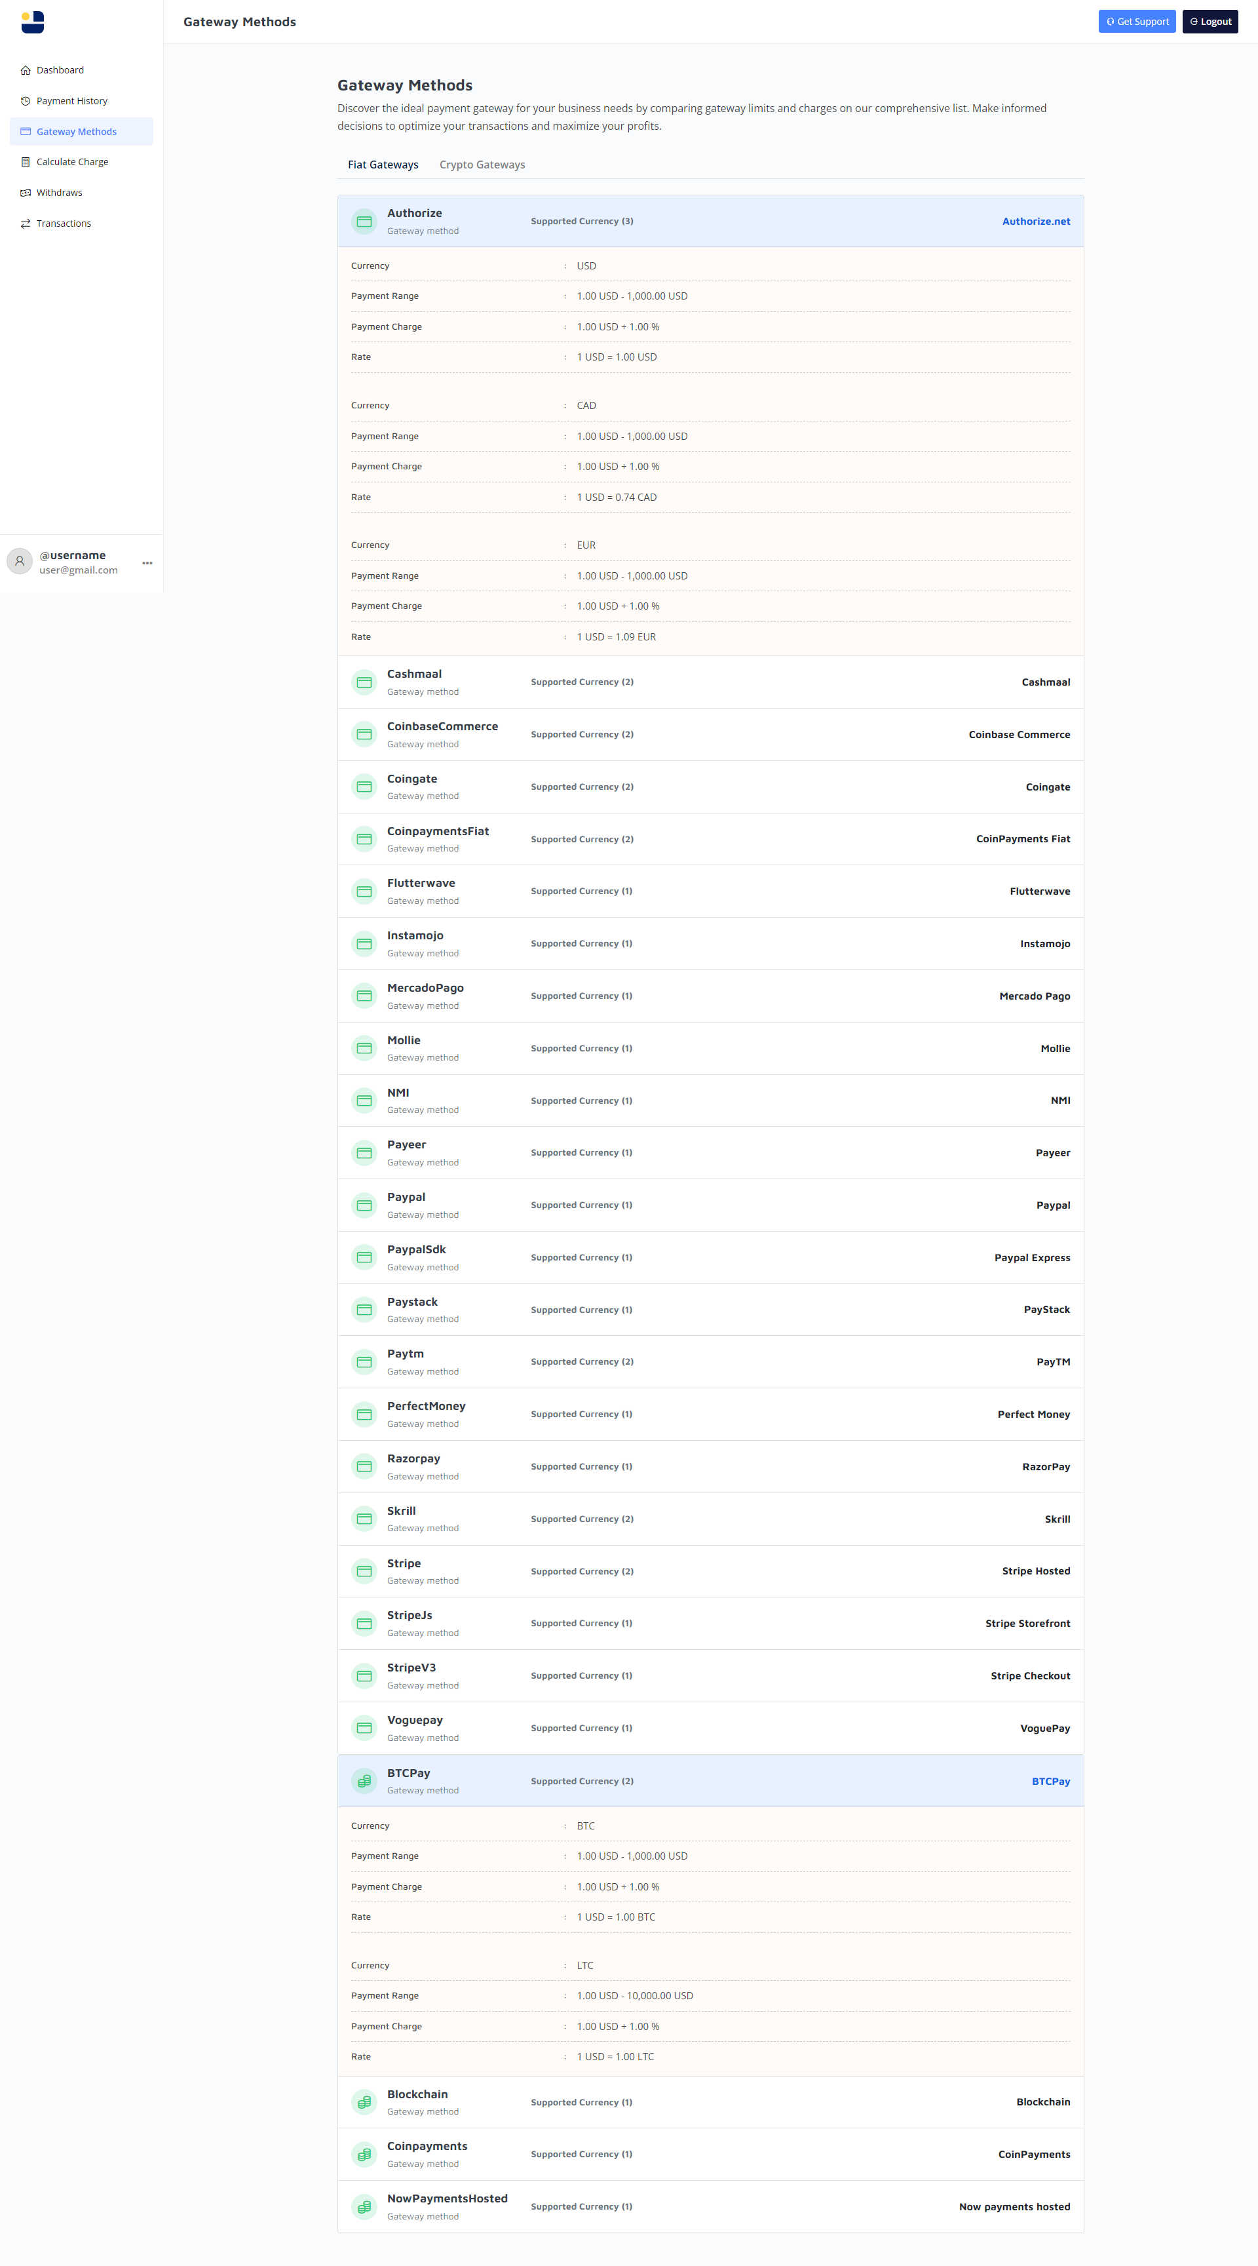Click the Stripe Hosted label

[x=1036, y=1571]
